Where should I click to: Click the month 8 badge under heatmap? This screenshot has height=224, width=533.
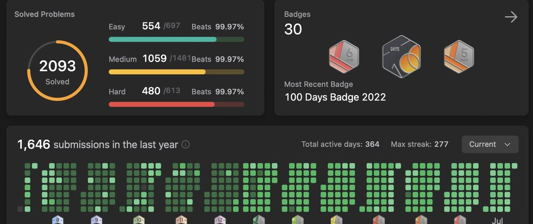[x=58, y=220]
